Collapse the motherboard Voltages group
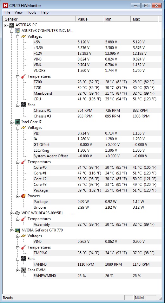The height and width of the screenshot is (303, 165). coord(17,36)
